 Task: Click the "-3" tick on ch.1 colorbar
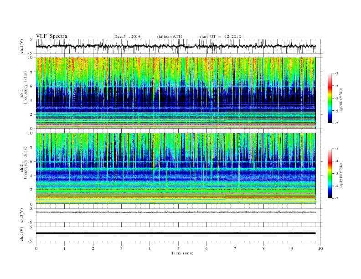click(336, 73)
